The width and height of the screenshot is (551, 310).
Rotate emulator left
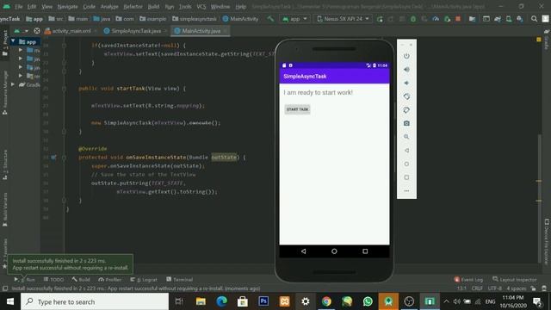tap(406, 96)
